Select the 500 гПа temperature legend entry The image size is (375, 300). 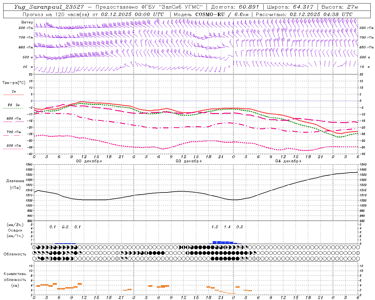13,146
